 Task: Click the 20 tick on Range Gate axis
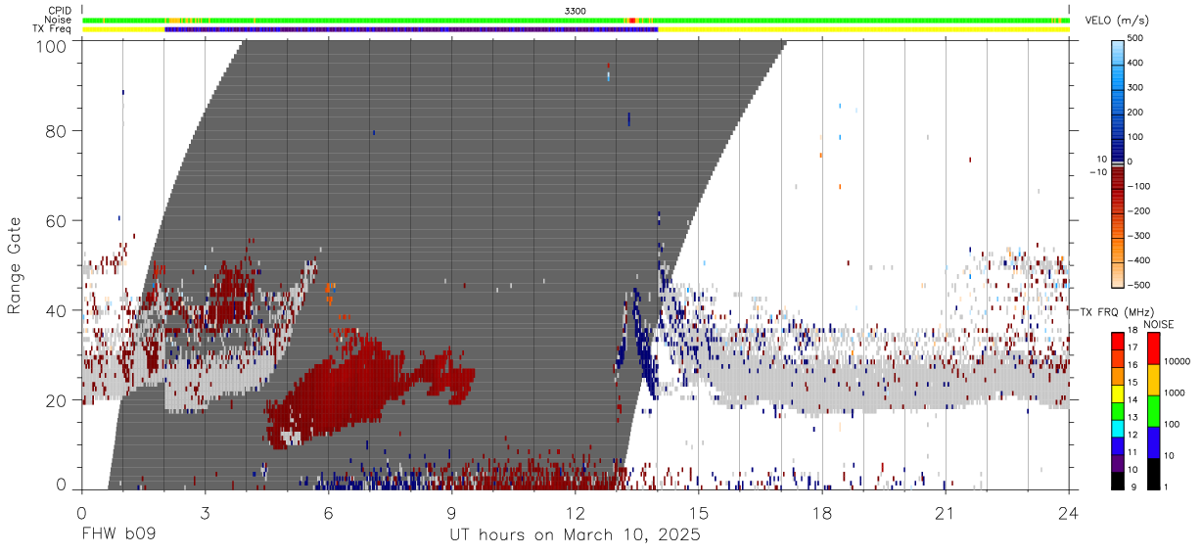58,400
